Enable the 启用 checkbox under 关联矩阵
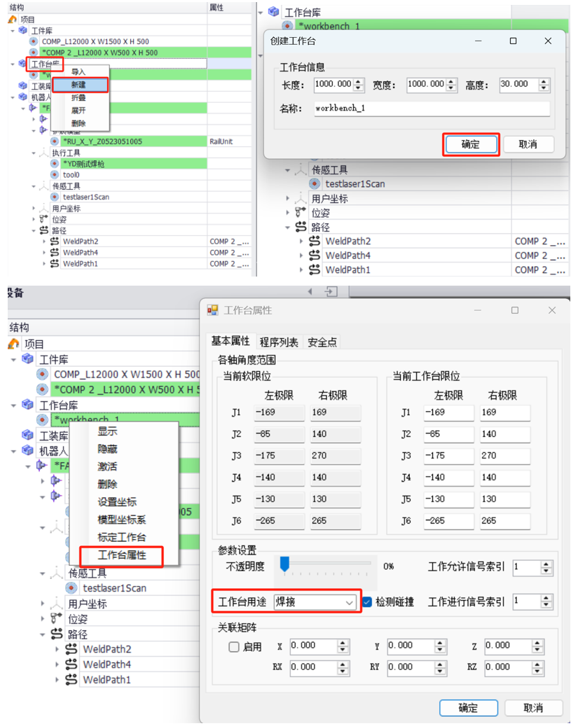The image size is (571, 726). [234, 647]
